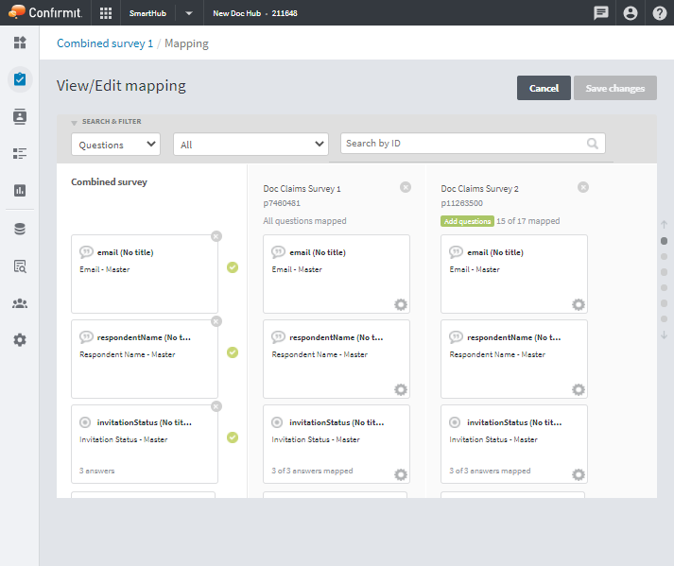Click the scroll up arrow indicator
Viewport: 674px width, 566px height.
664,224
